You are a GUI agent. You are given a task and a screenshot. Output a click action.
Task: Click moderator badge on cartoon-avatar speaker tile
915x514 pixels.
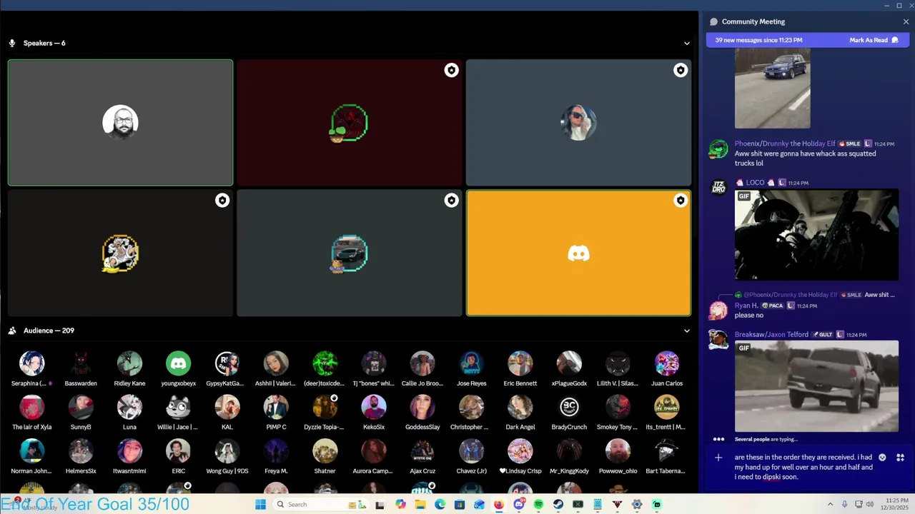[222, 201]
